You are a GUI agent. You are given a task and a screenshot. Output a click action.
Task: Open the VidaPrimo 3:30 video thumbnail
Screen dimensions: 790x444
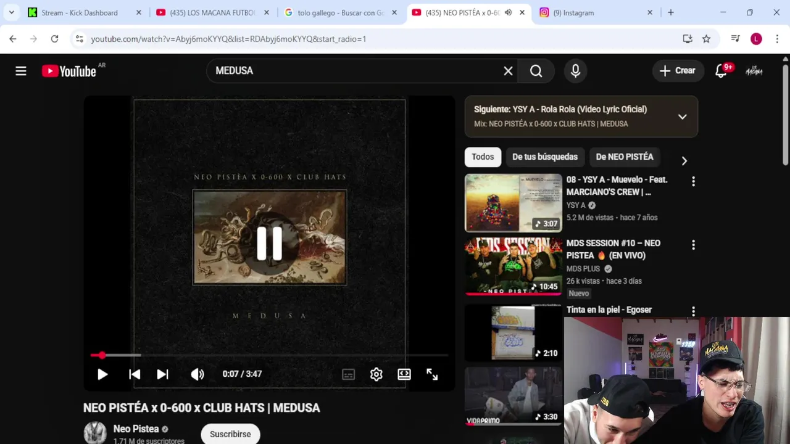(513, 396)
